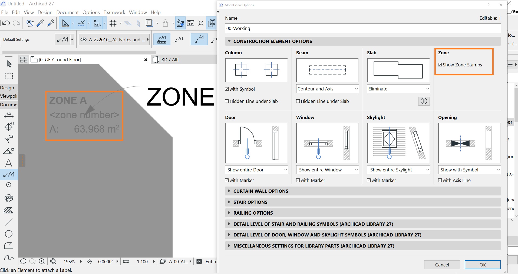Enable Column Hidden Line under Slab
Image resolution: width=518 pixels, height=274 pixels.
[227, 101]
